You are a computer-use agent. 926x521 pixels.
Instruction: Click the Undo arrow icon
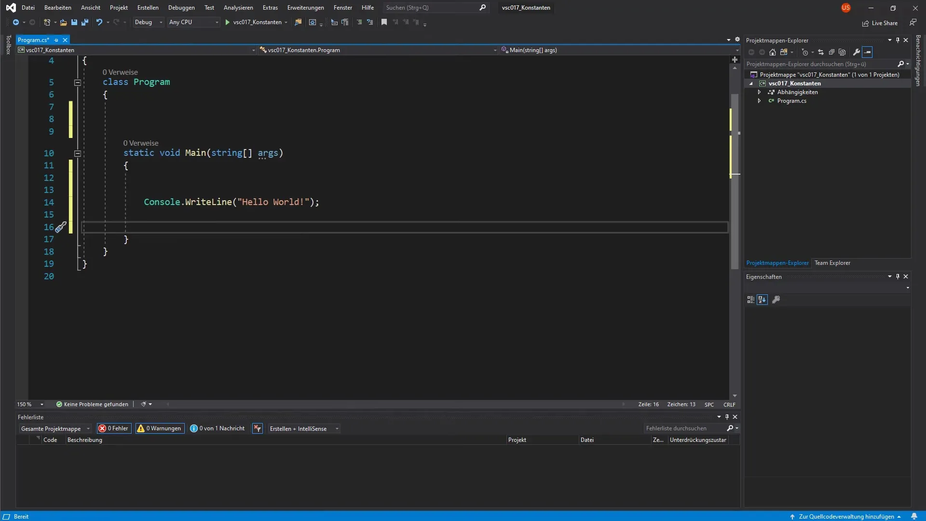99,22
